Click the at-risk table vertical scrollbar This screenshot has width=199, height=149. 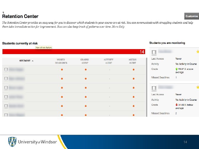point(147,87)
